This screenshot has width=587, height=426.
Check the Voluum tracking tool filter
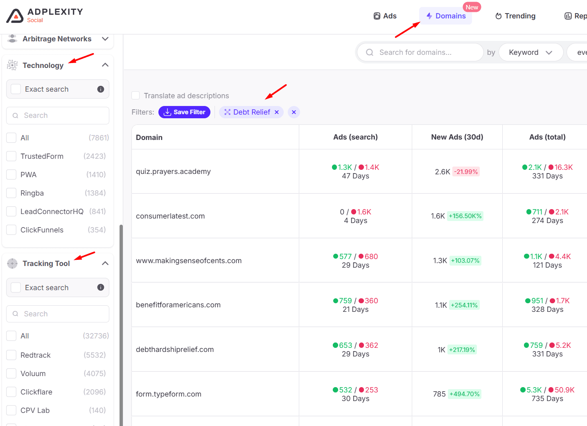click(x=11, y=374)
